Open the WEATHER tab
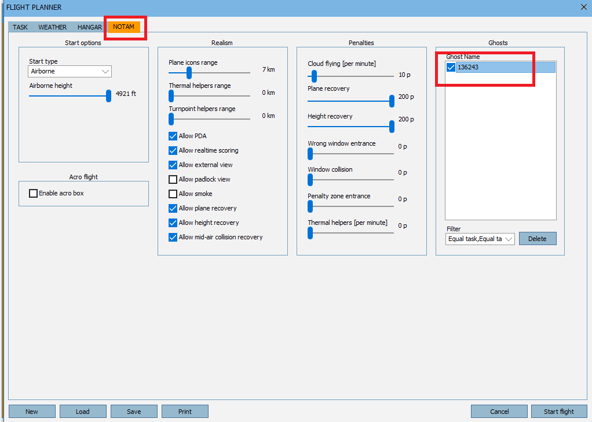Image resolution: width=592 pixels, height=422 pixels. point(53,27)
